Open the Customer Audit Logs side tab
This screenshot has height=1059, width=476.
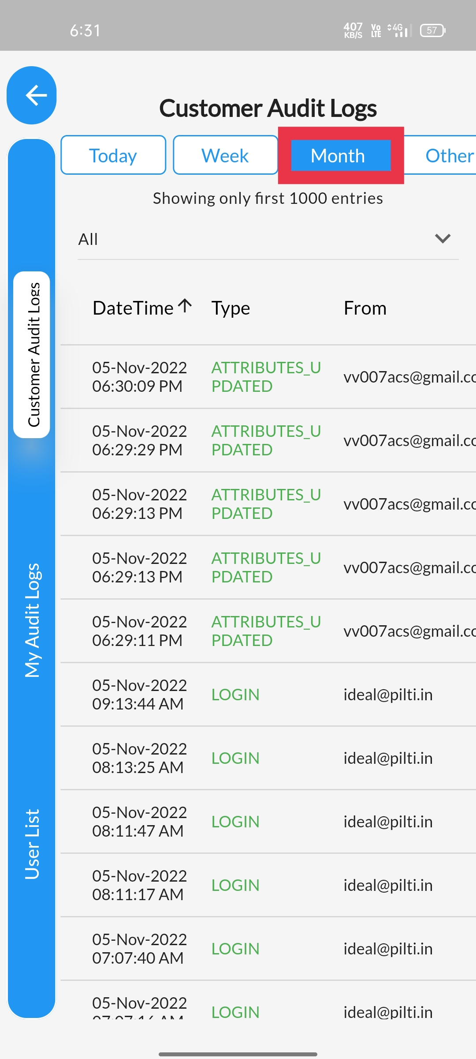pyautogui.click(x=32, y=355)
